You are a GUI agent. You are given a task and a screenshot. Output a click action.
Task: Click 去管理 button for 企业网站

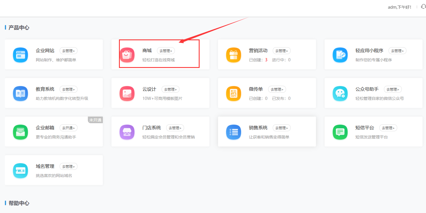pos(69,51)
